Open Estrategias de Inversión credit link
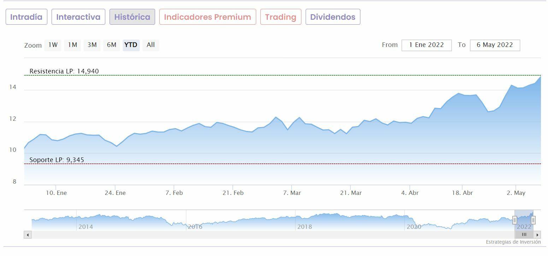548x256 pixels. (513, 242)
